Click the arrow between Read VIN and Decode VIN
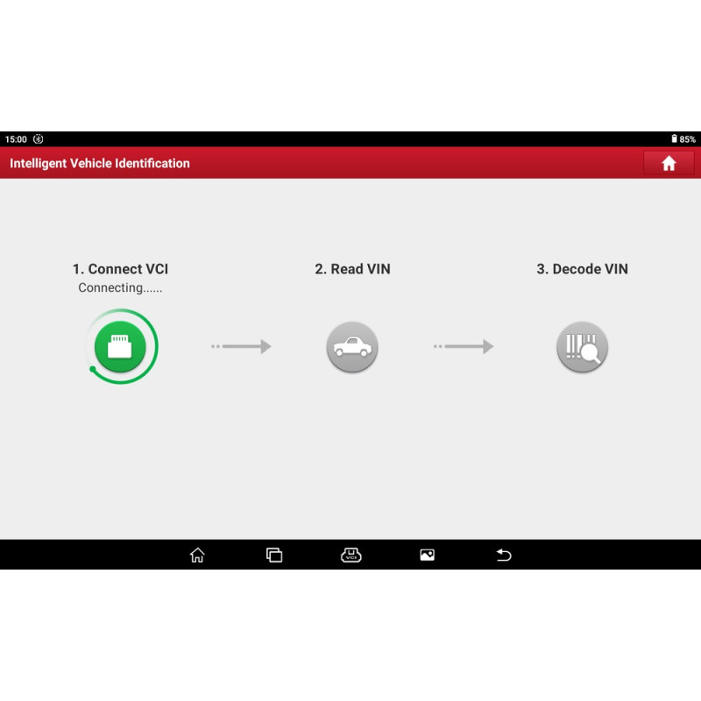 click(x=464, y=347)
